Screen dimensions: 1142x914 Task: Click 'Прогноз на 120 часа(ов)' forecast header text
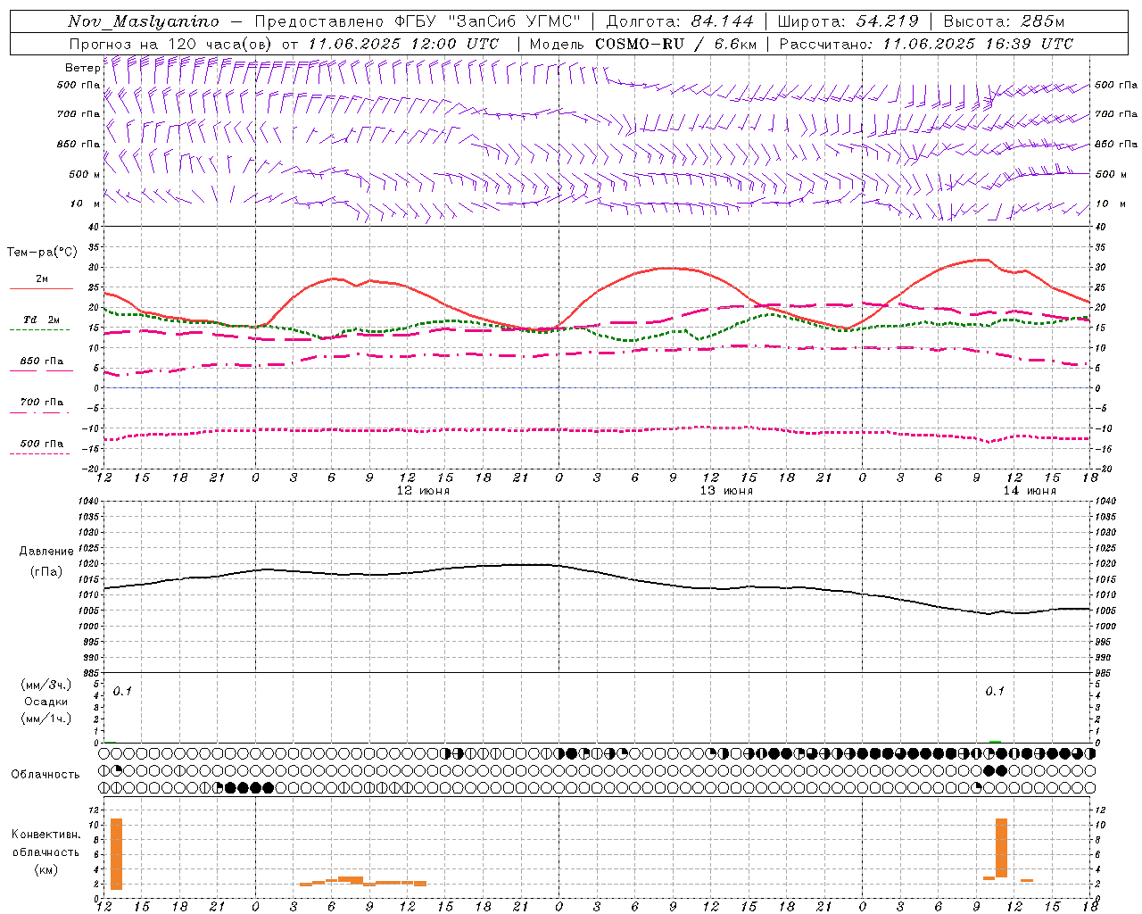[x=172, y=44]
